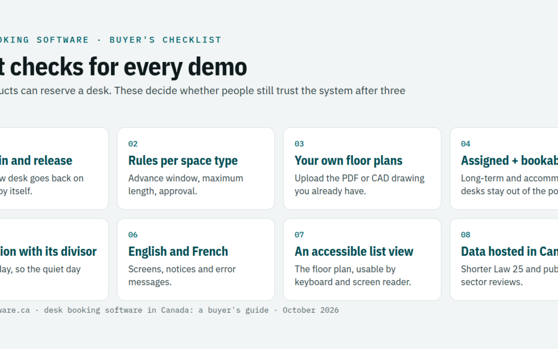
Task: Click card number 03
Action: pos(299,144)
